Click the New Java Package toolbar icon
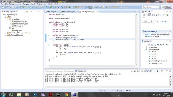 [x=66, y=7]
